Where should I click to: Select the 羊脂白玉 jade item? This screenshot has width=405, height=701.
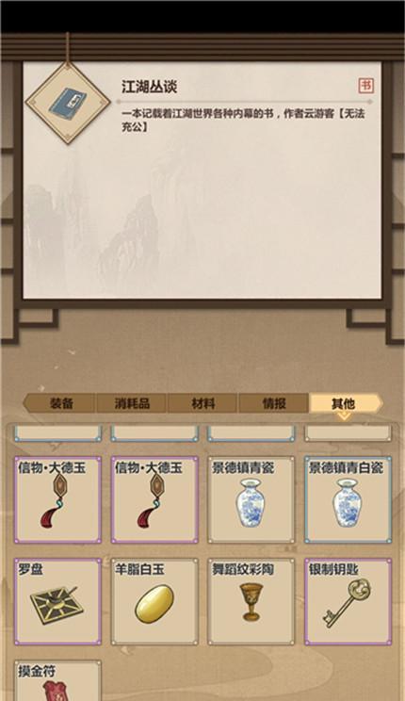[154, 601]
